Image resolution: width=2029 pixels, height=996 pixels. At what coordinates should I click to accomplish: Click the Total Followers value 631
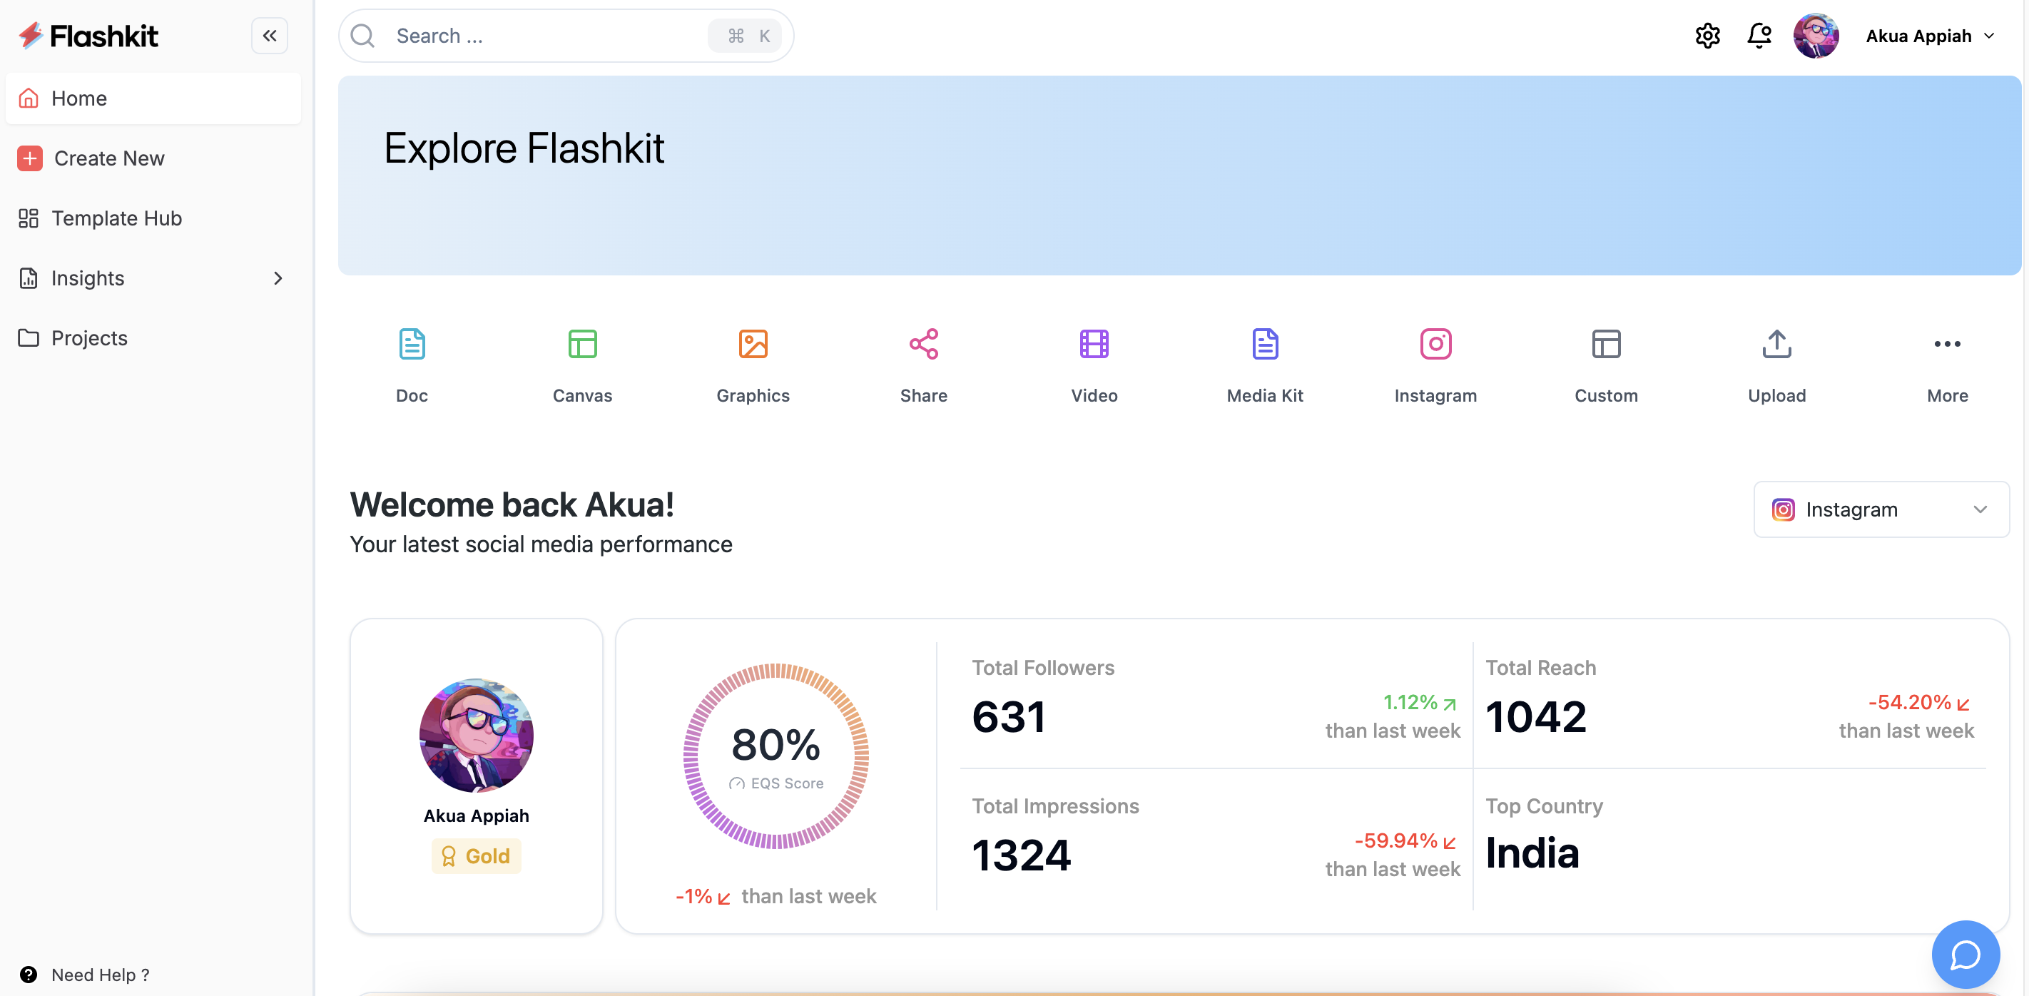(1008, 717)
